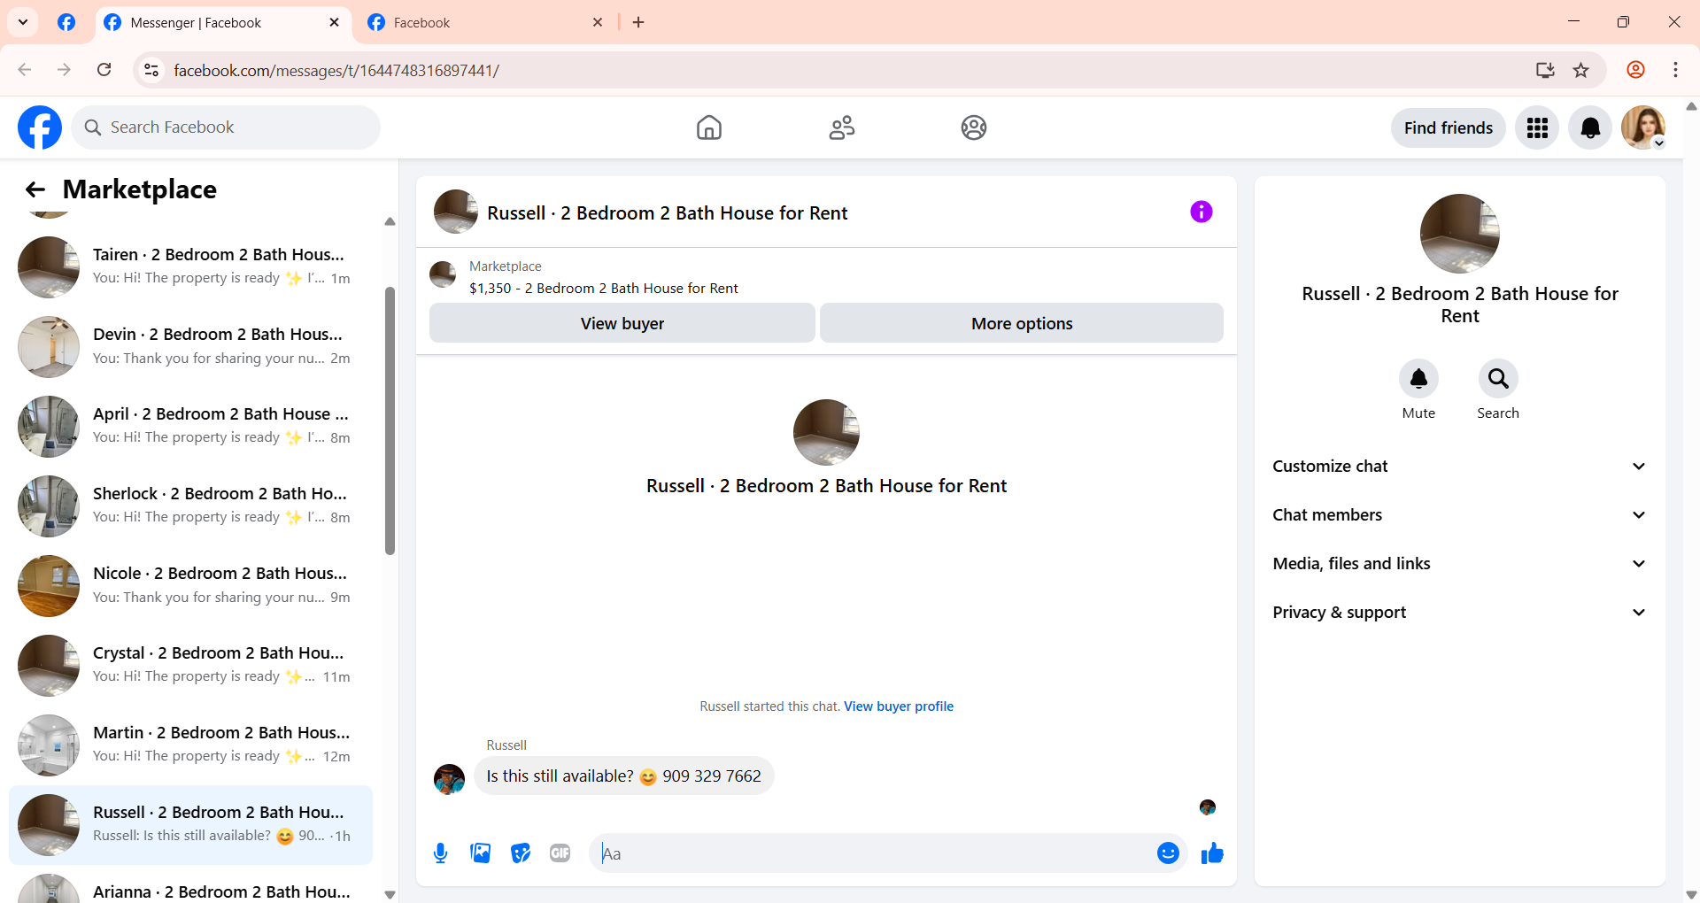The height and width of the screenshot is (903, 1700).
Task: Open the tab search dropdown arrow
Action: pyautogui.click(x=23, y=22)
